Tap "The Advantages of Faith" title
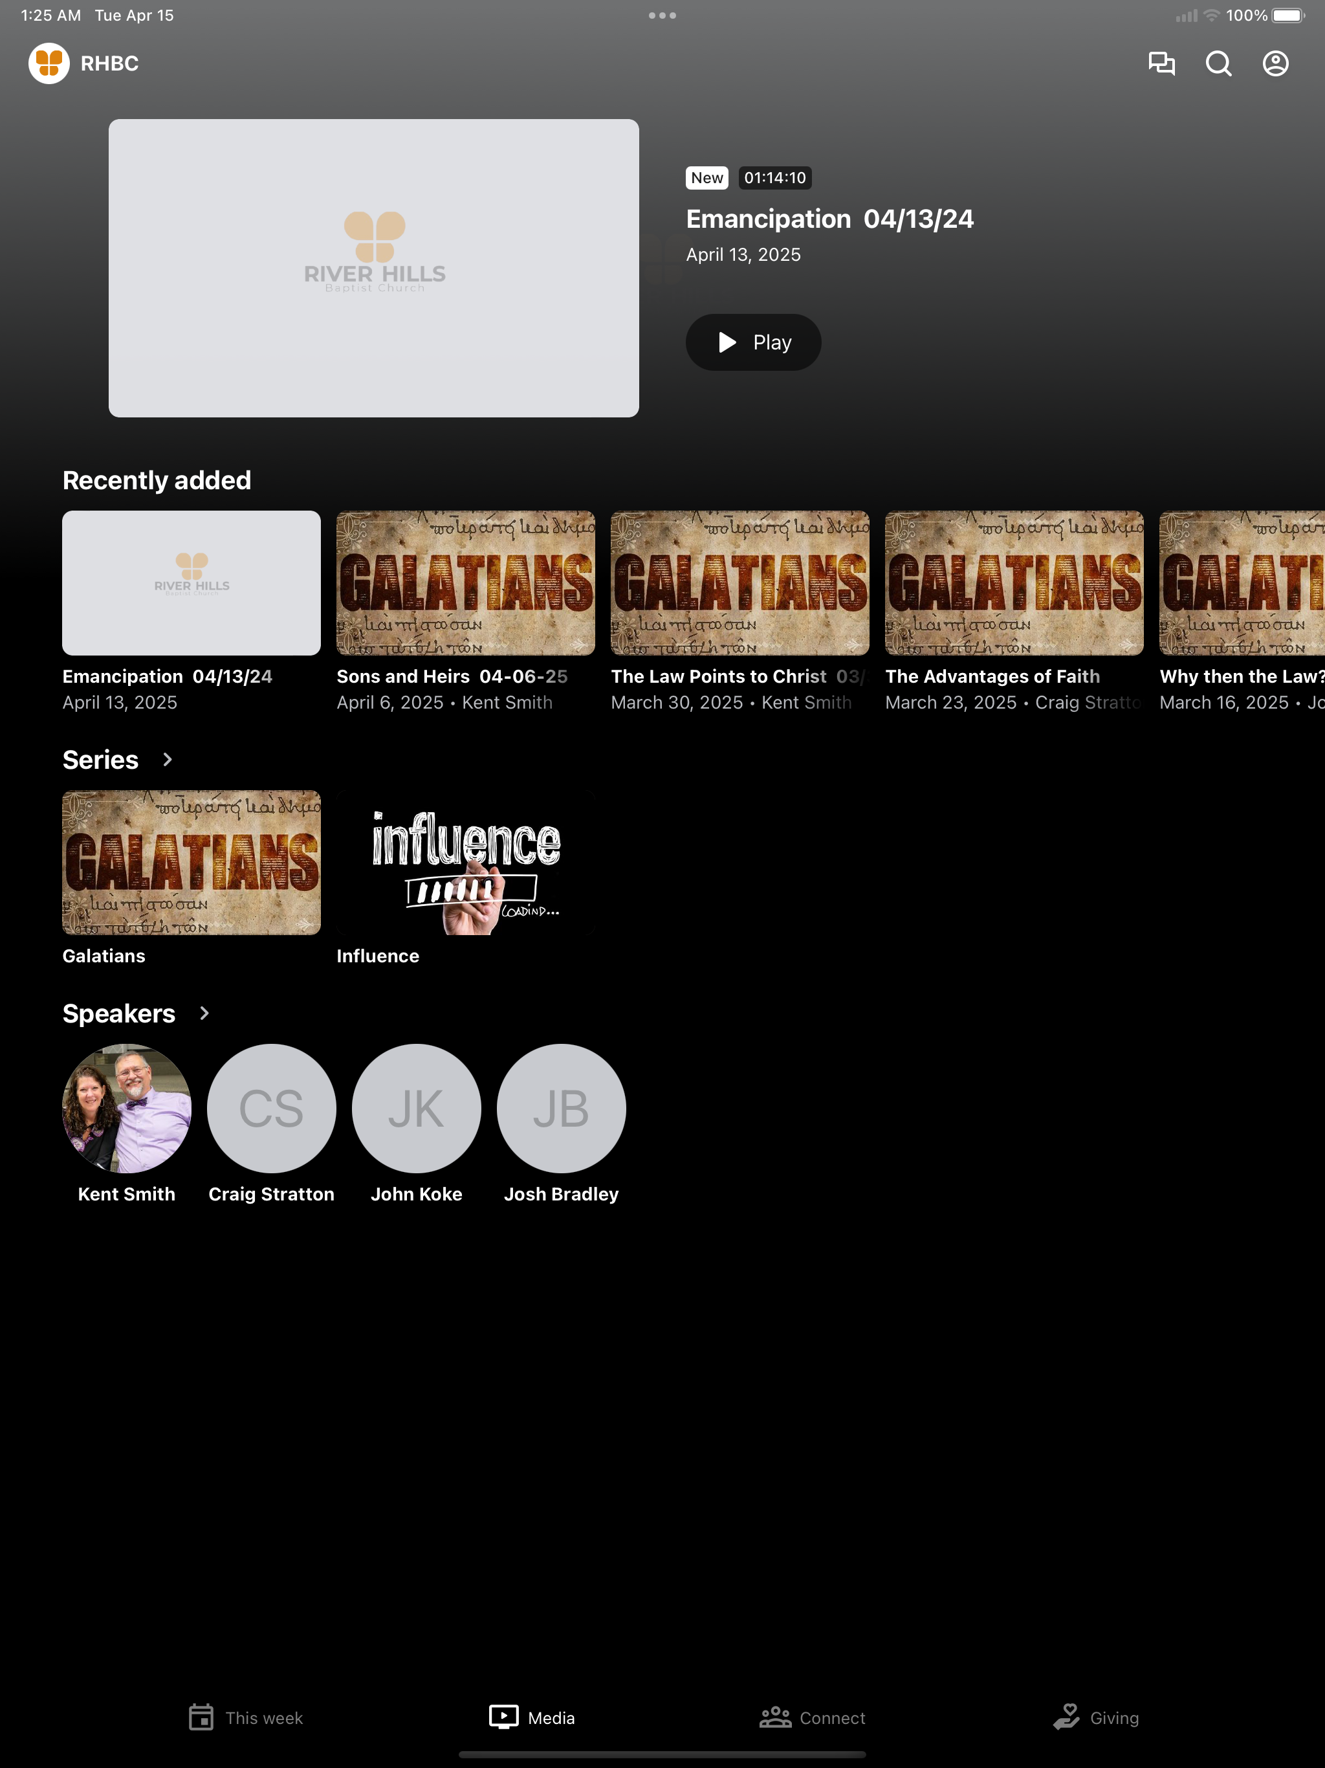Image resolution: width=1325 pixels, height=1768 pixels. (x=992, y=676)
